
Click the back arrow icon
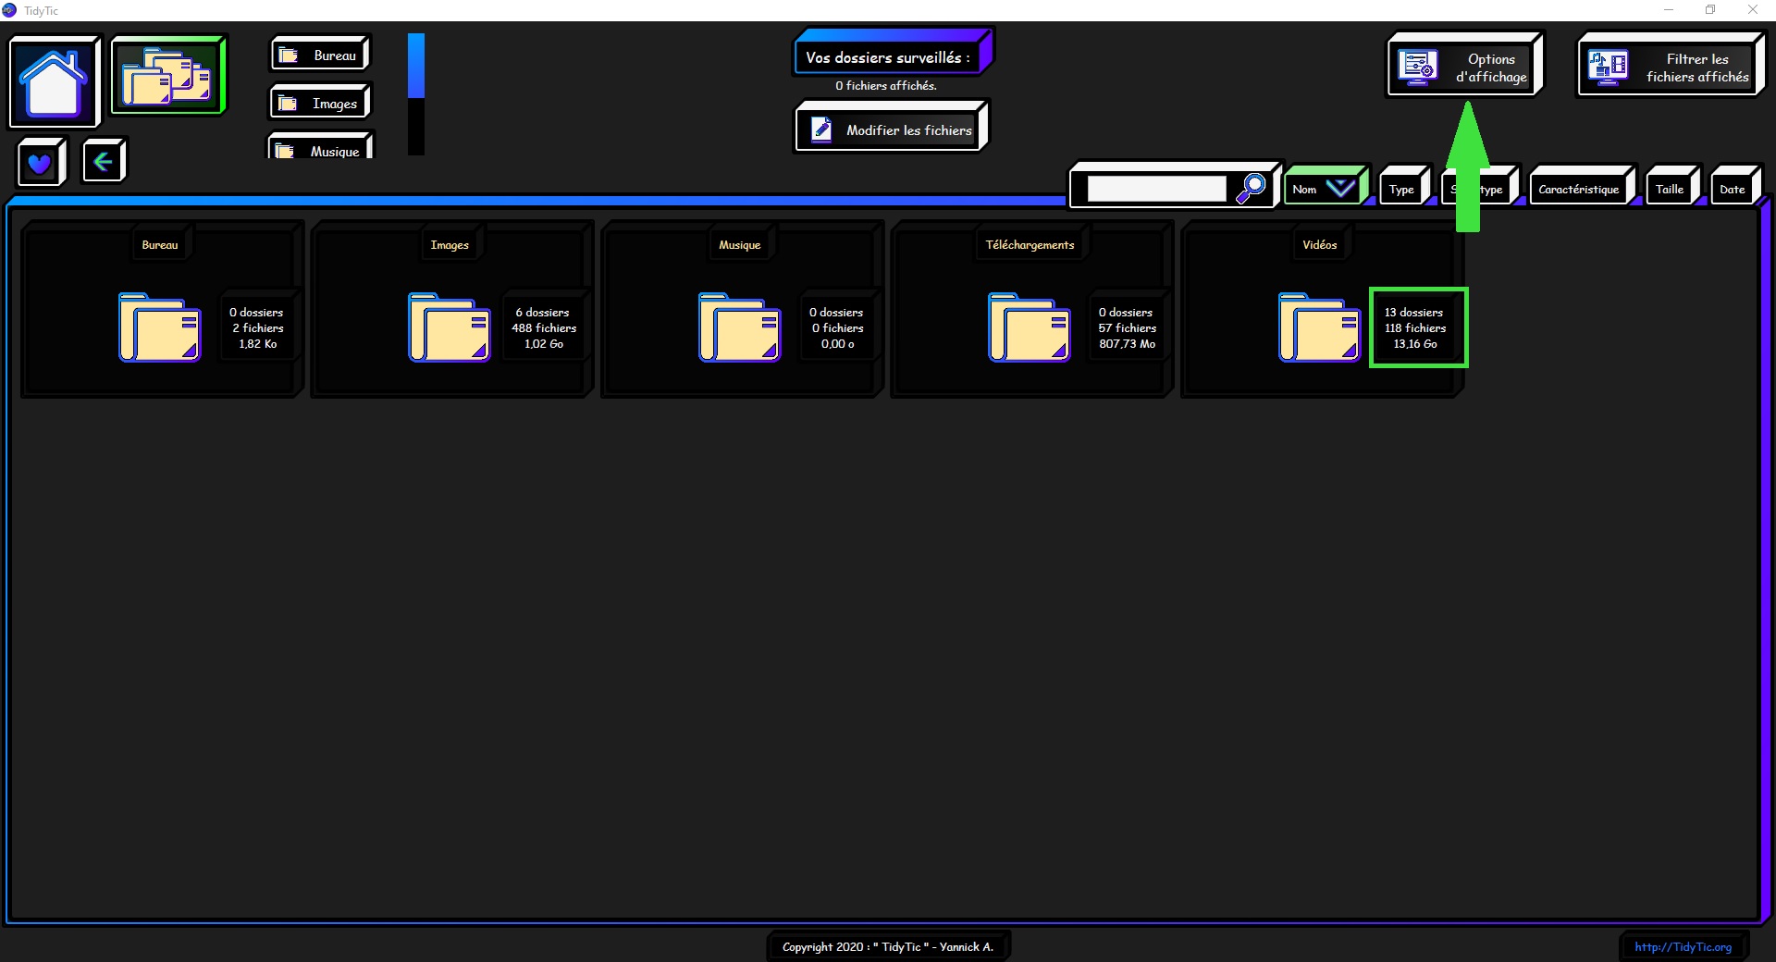pyautogui.click(x=103, y=162)
